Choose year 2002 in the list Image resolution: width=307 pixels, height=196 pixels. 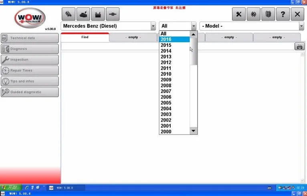[x=174, y=120]
